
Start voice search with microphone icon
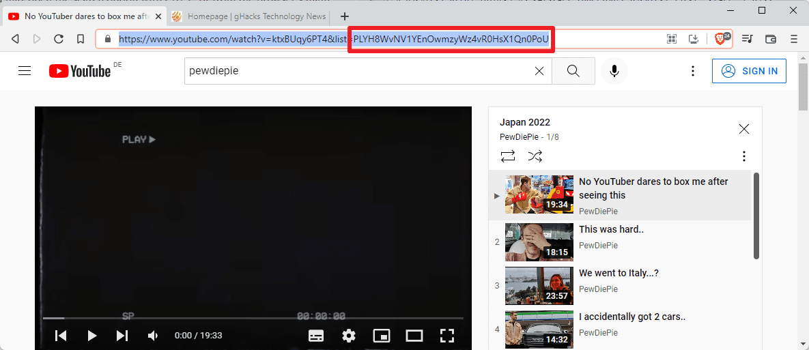tap(614, 71)
